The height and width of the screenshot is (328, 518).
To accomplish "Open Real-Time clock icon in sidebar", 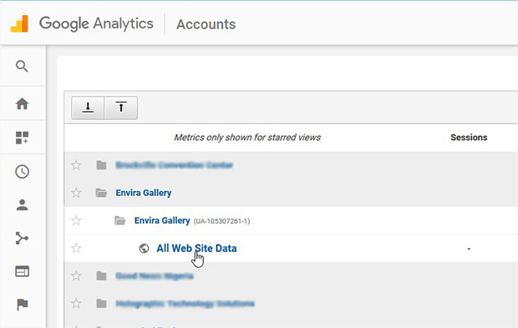I will click(22, 172).
